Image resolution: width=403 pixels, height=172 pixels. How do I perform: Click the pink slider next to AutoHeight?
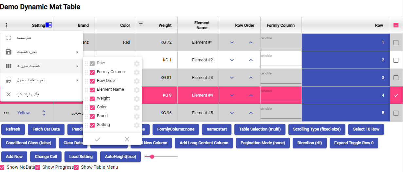click(152, 157)
